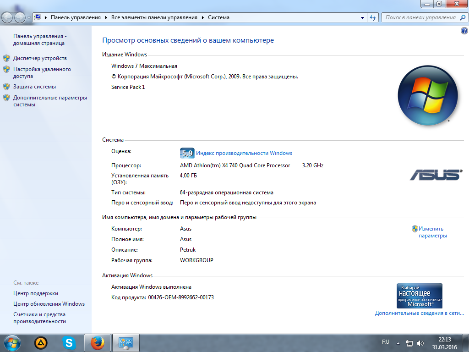Open the Windows Start button
Viewport: 469px width, 352px height.
[x=12, y=343]
